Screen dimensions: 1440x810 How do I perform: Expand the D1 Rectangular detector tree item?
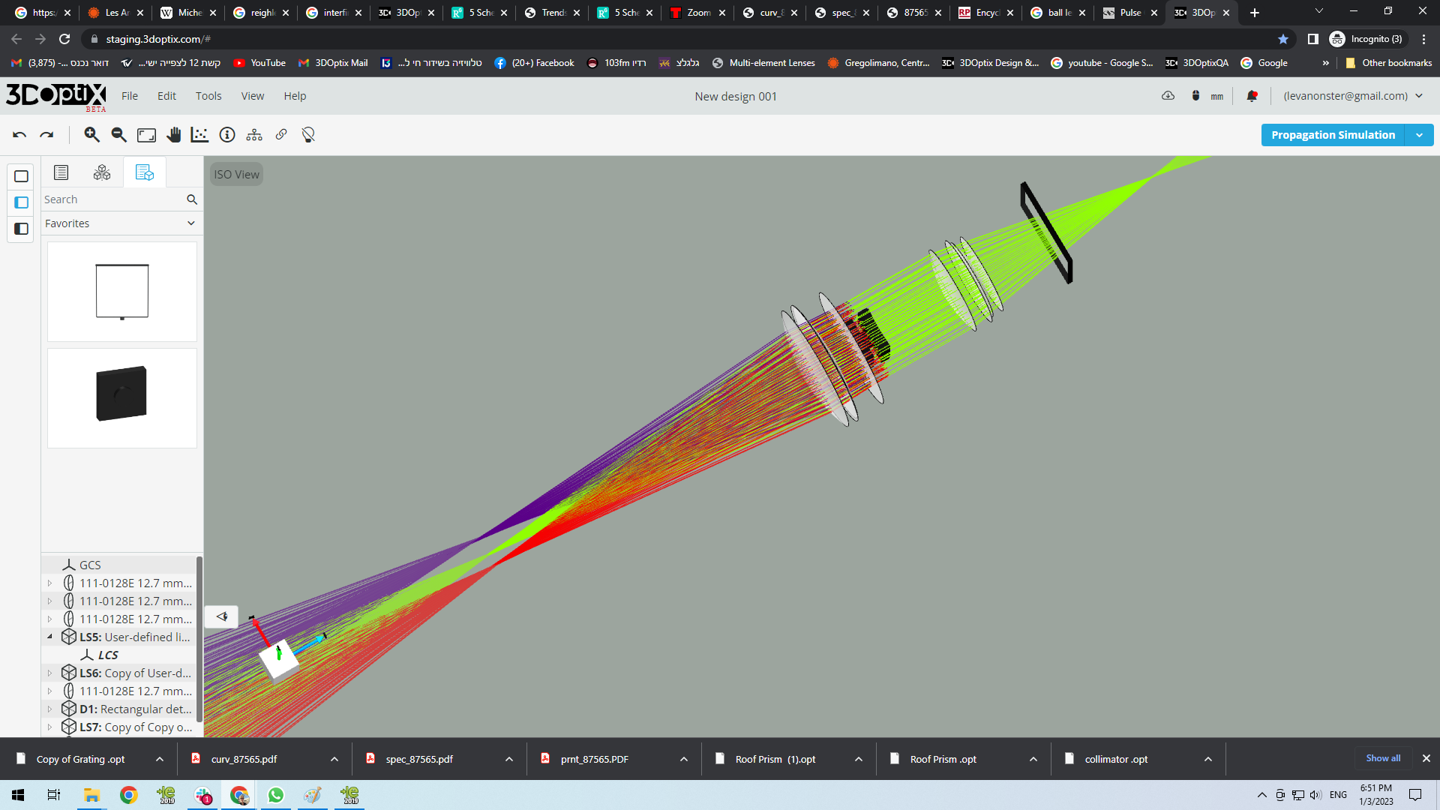tap(49, 709)
